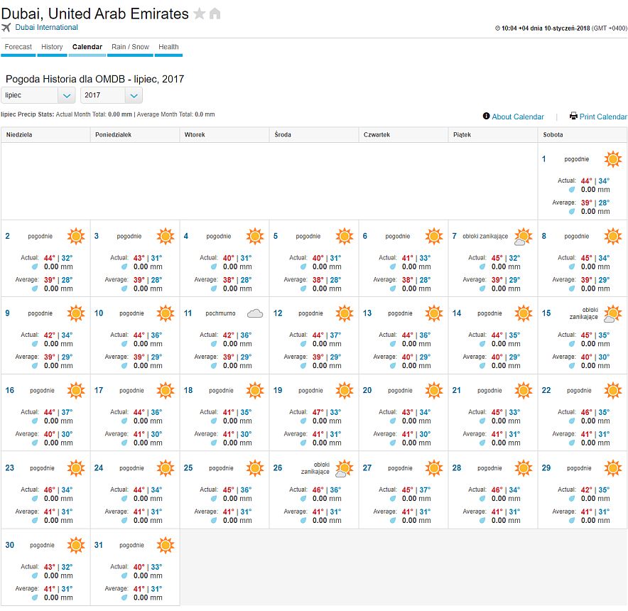Click the info icon before About Calendar
The height and width of the screenshot is (611, 628).
click(486, 116)
